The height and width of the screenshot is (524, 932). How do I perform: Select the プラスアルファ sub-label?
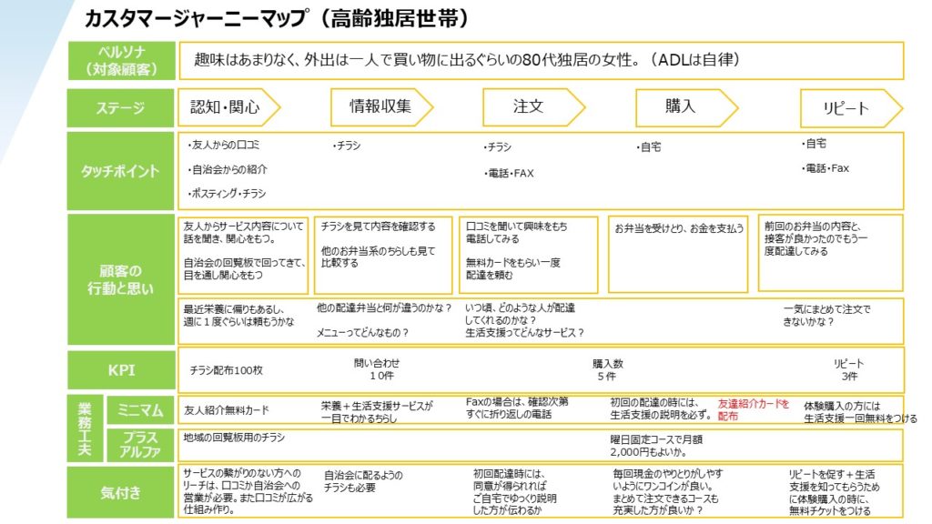tap(140, 445)
